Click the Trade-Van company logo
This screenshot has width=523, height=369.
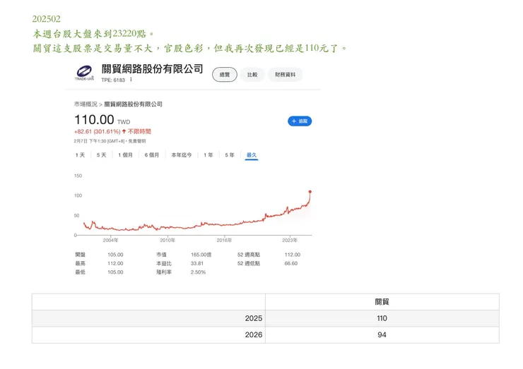point(84,73)
